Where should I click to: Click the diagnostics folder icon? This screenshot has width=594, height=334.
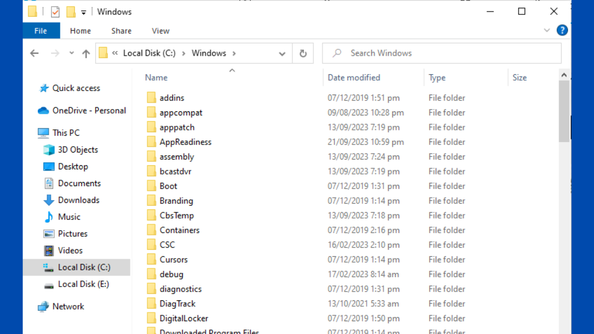pyautogui.click(x=151, y=289)
